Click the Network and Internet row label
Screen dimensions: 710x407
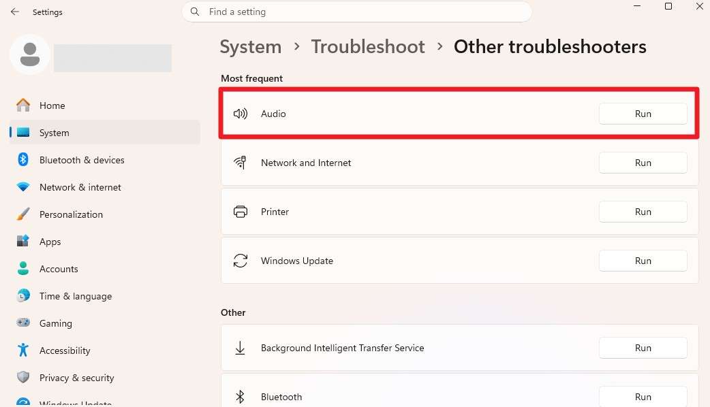pos(306,163)
